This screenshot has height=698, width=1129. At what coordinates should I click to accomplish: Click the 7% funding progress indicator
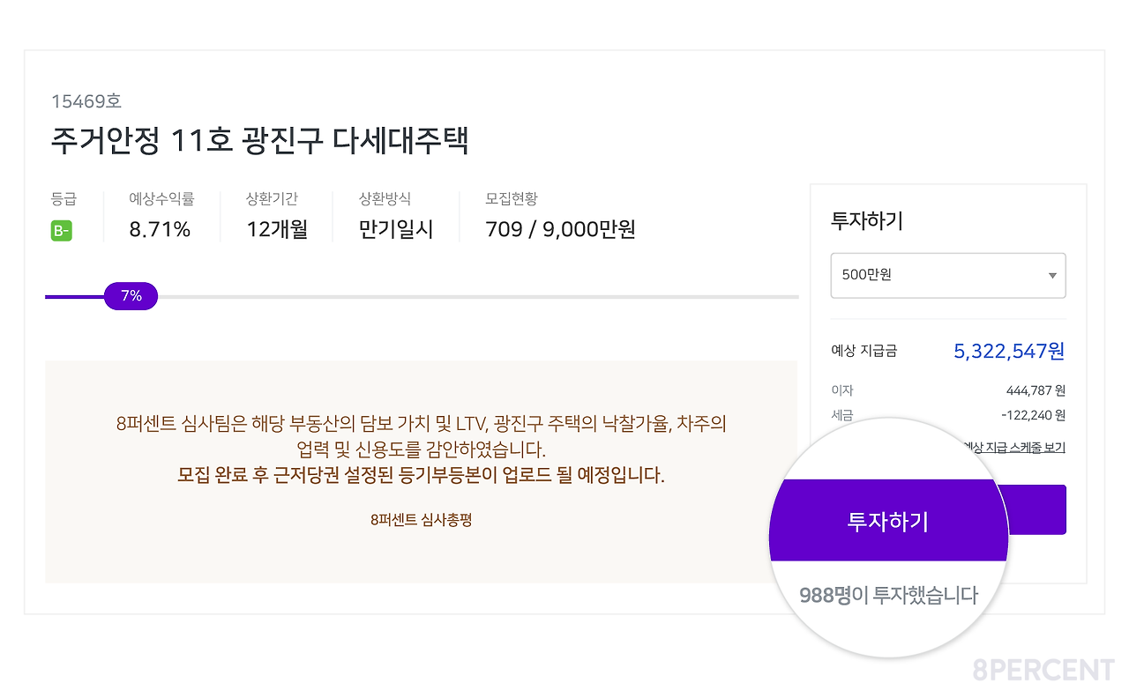(131, 296)
